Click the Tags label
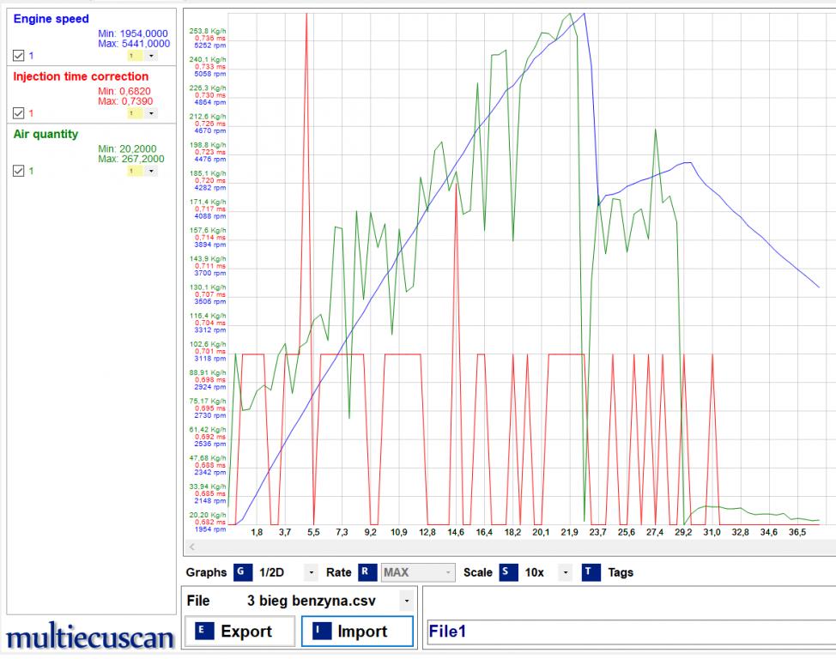836x659 pixels. click(621, 572)
